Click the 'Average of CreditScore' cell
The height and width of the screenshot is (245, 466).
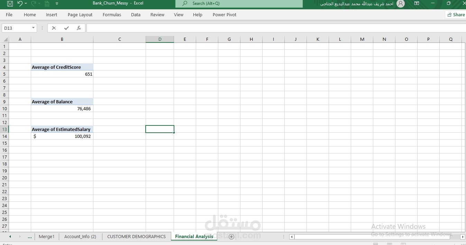click(62, 67)
